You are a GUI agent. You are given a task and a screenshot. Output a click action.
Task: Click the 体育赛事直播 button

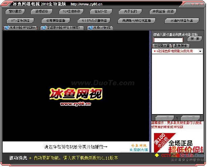pos(56,21)
